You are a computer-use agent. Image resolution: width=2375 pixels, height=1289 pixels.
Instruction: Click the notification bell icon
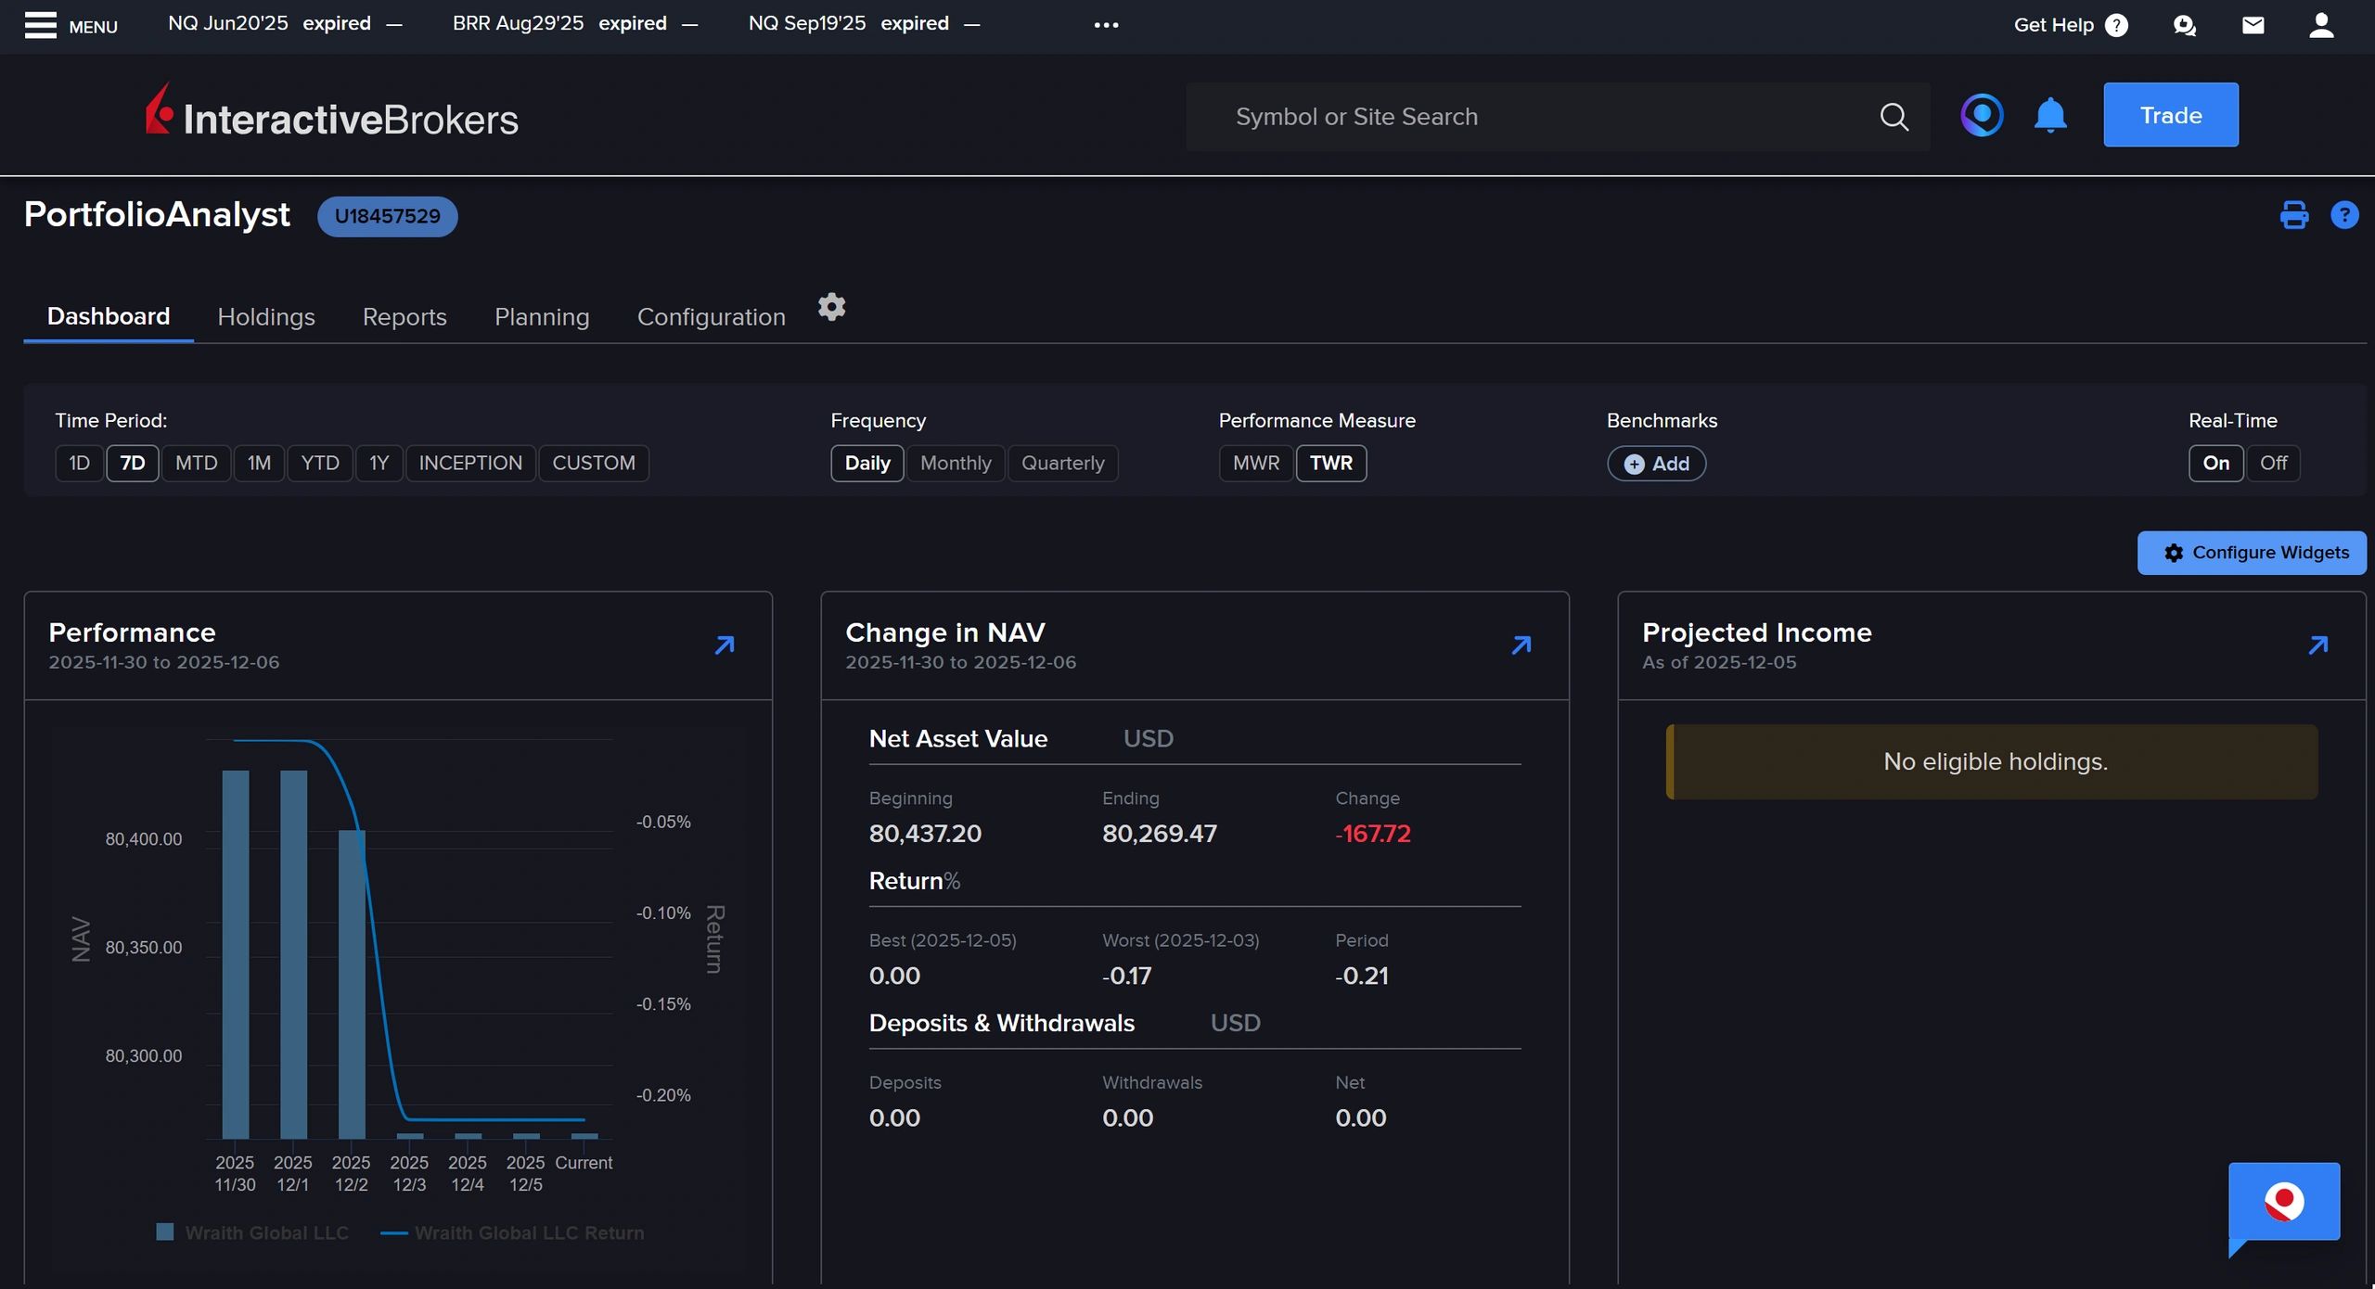(2049, 116)
